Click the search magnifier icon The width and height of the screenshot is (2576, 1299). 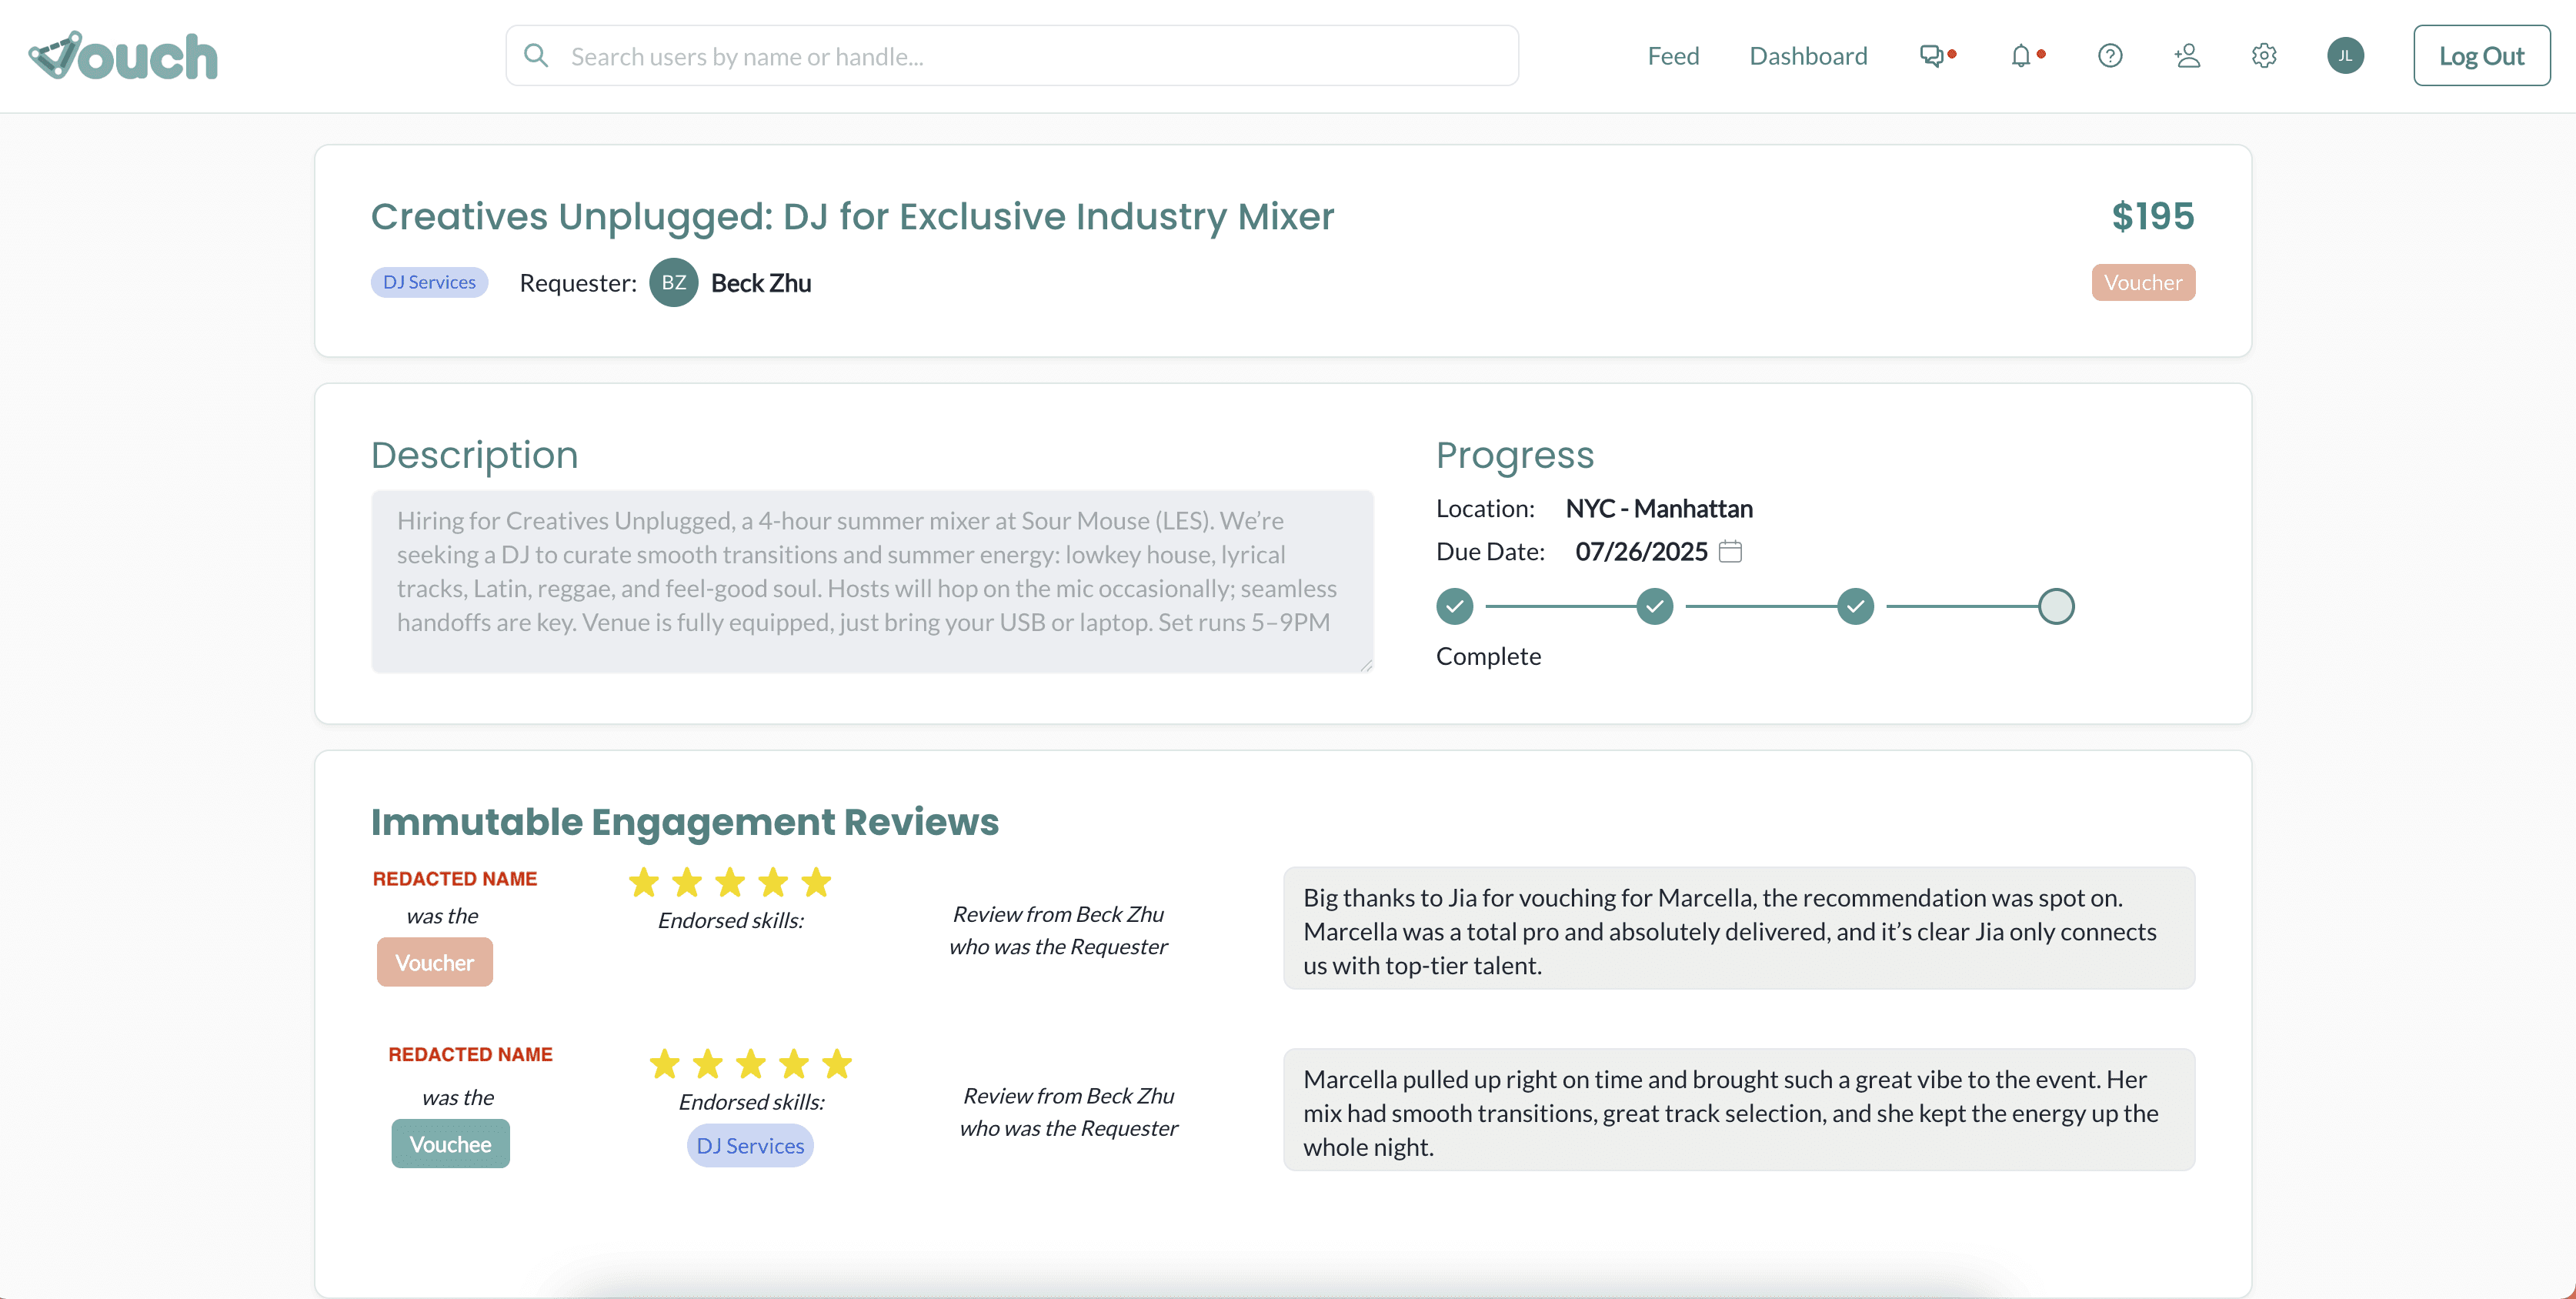click(x=536, y=56)
